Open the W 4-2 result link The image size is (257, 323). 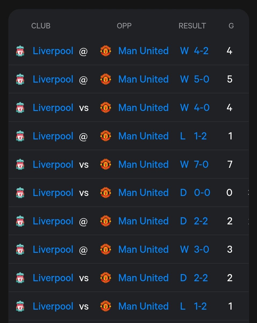(x=194, y=51)
